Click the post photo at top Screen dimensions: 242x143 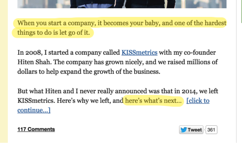coord(122,4)
